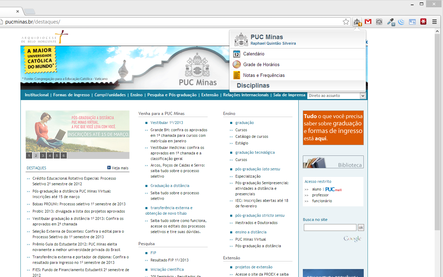Viewport: 443px width, 277px height.
Task: Open the graduação tecnológica link
Action: 255,152
